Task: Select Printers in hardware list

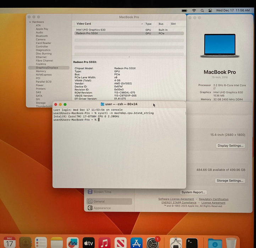Action: coord(41,89)
